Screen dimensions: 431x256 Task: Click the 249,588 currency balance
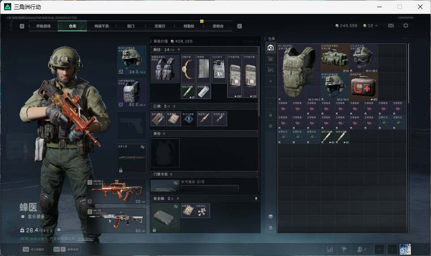[346, 26]
